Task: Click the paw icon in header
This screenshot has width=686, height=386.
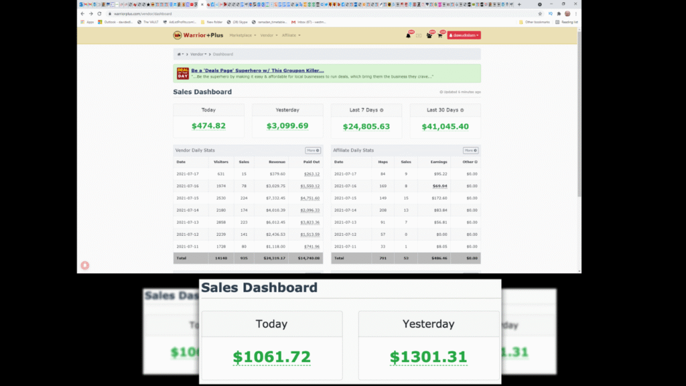Action: click(x=429, y=35)
